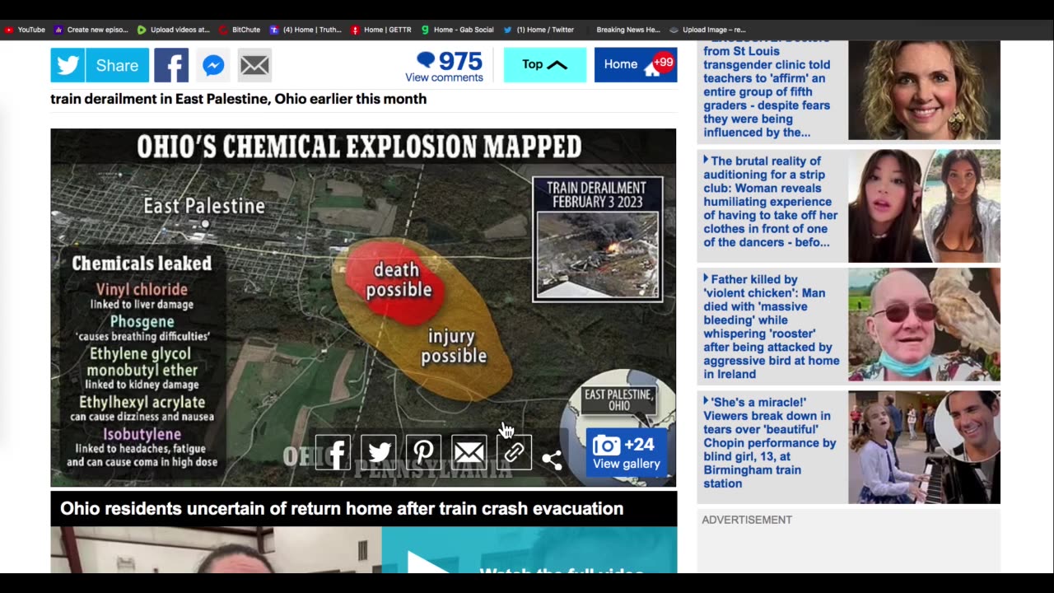
Task: Pin the map image on Pinterest
Action: click(423, 452)
